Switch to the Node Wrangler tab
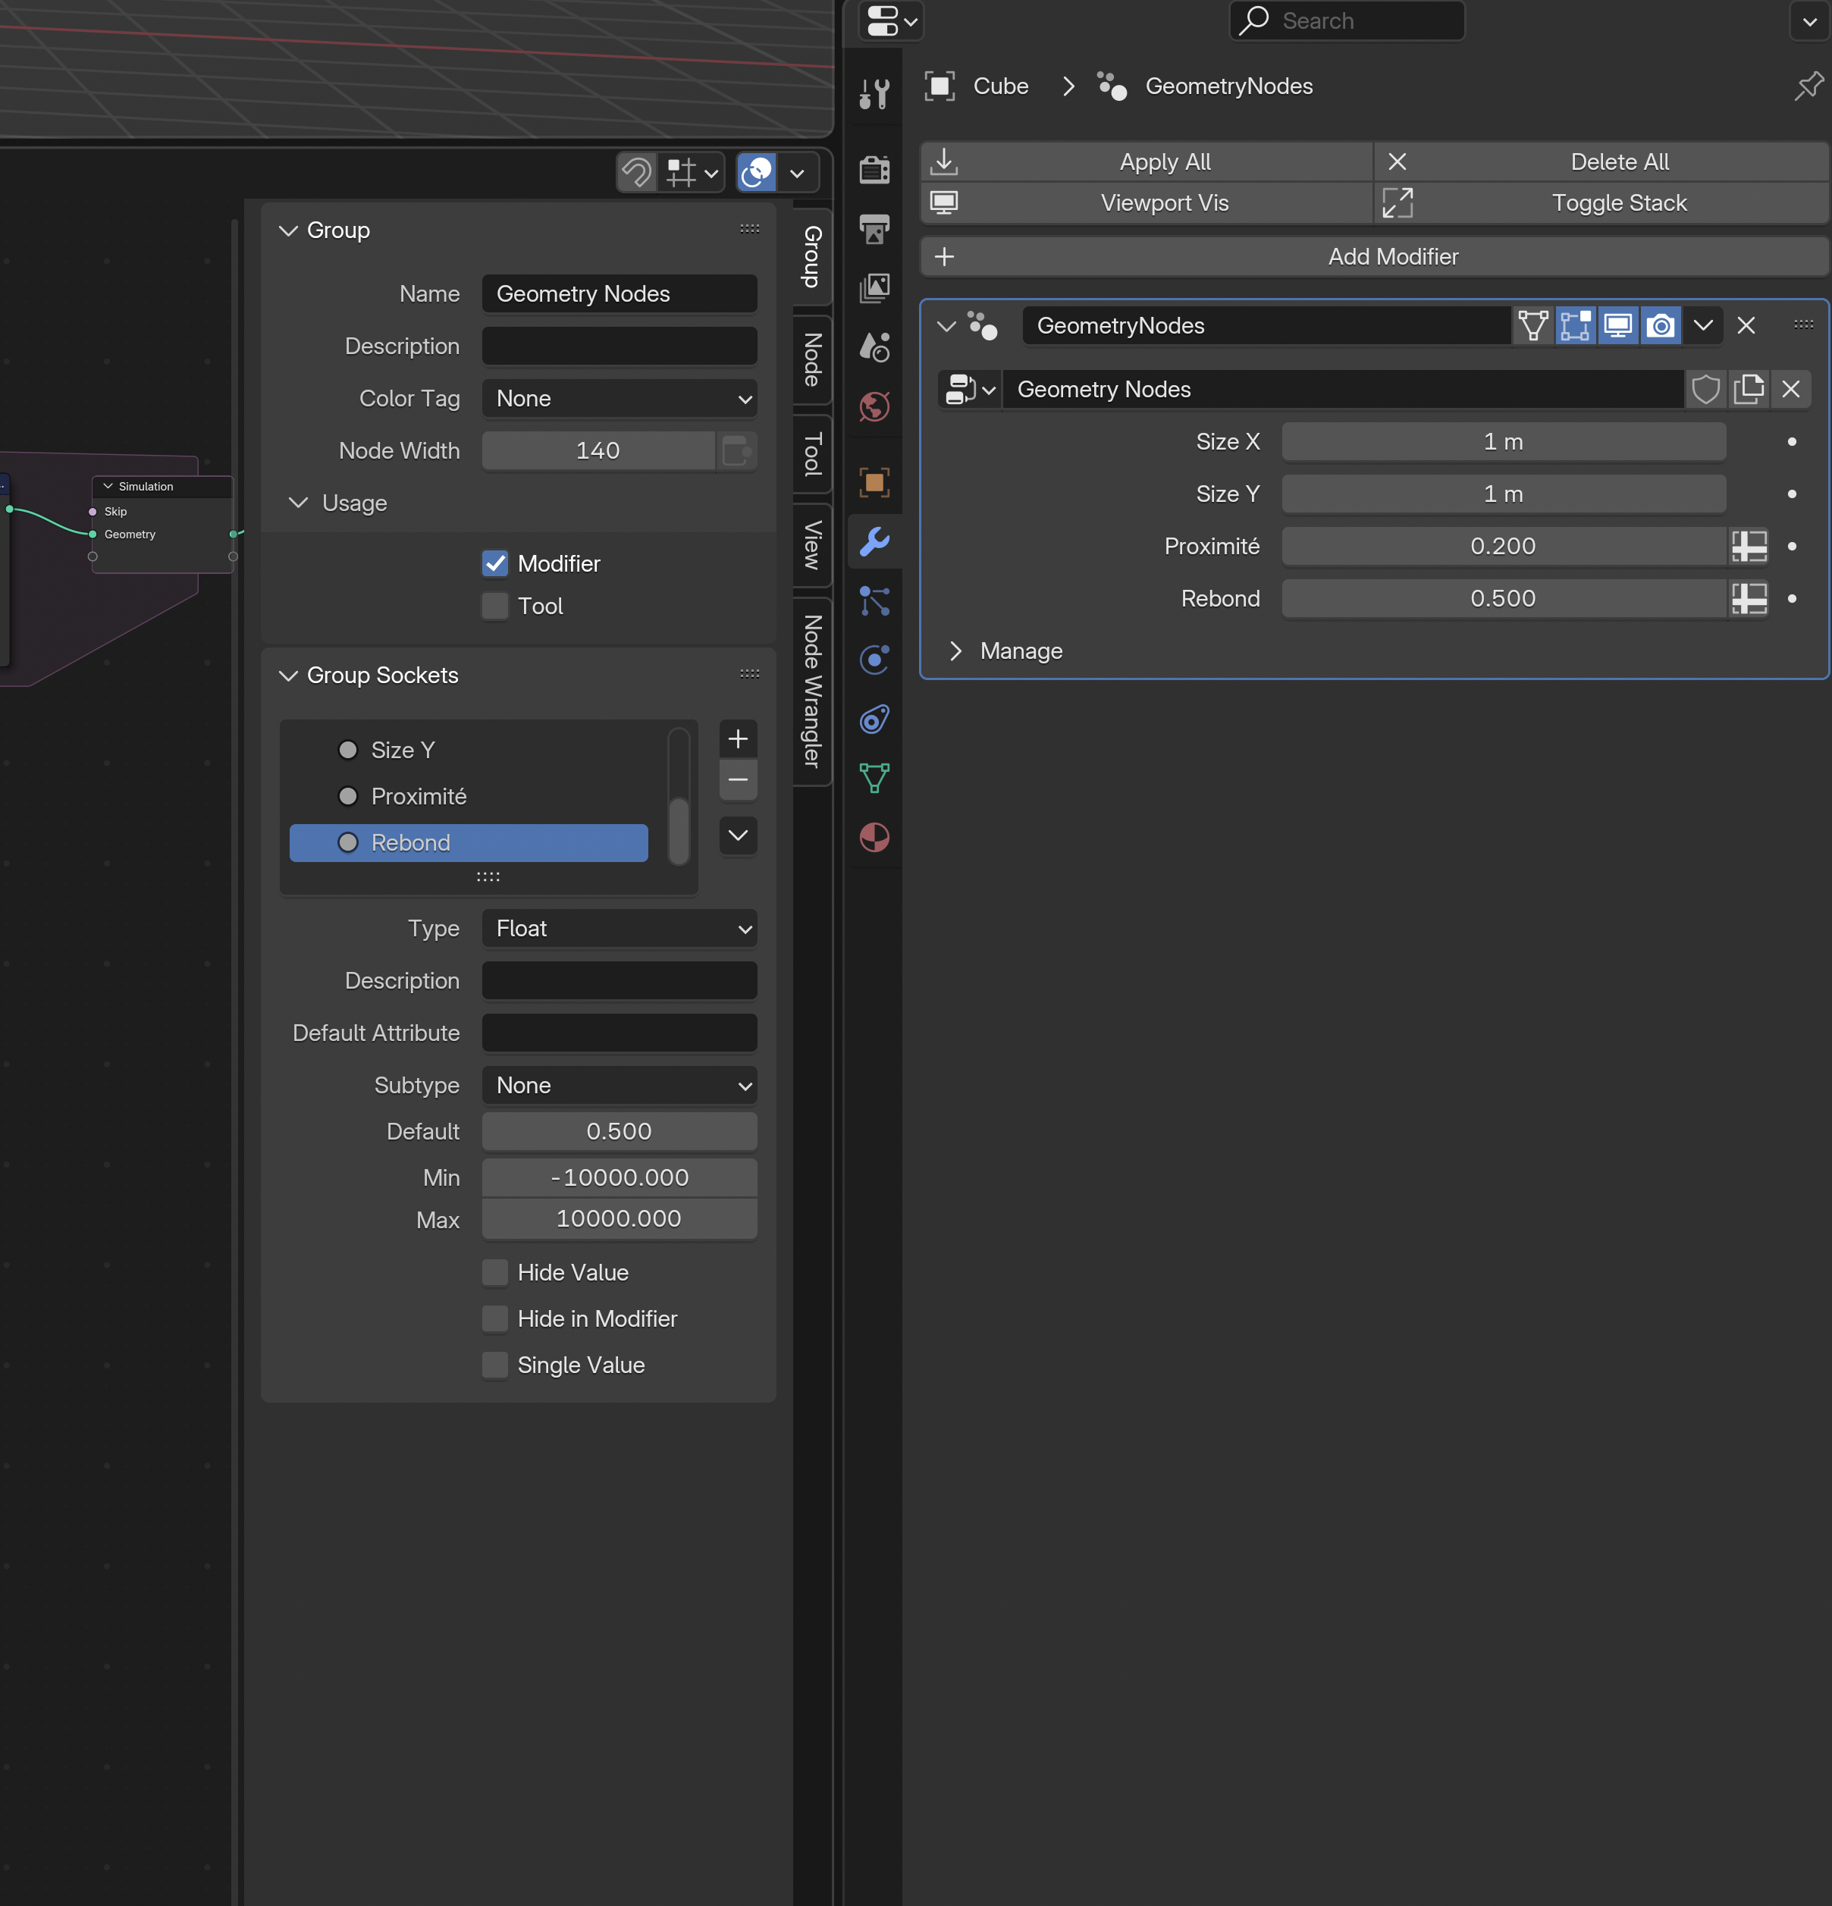Screen dimensions: 1832x1906 tap(812, 691)
